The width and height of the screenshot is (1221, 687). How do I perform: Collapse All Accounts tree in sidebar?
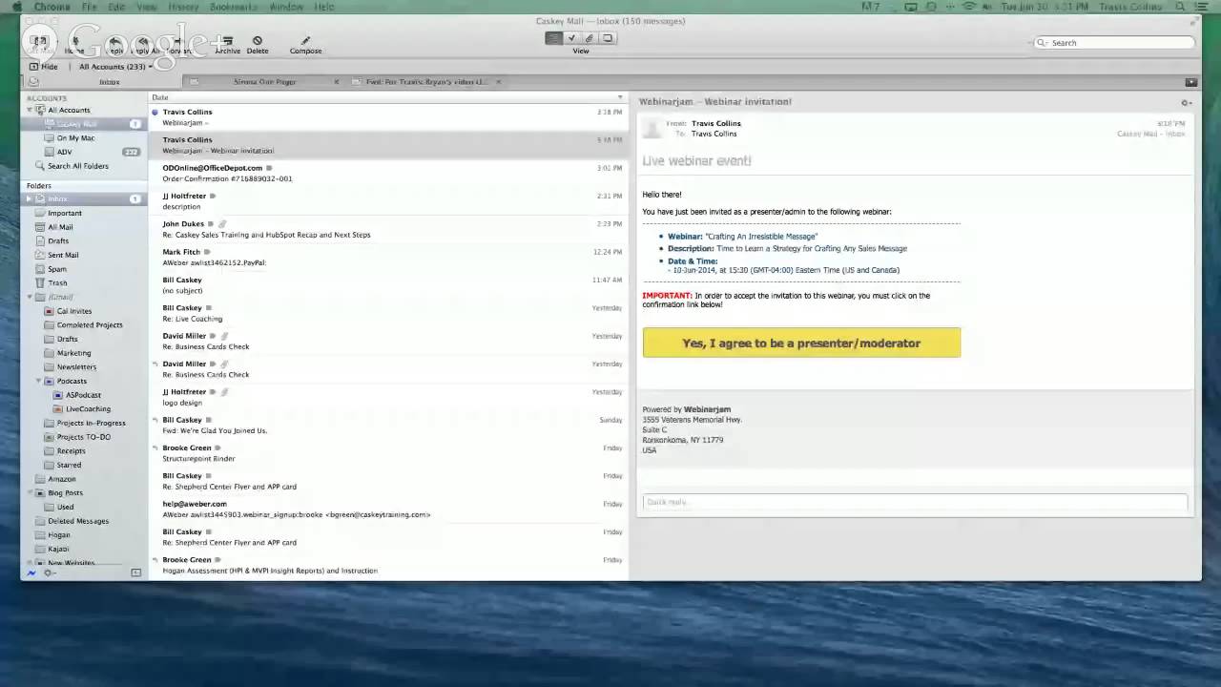[x=30, y=110]
